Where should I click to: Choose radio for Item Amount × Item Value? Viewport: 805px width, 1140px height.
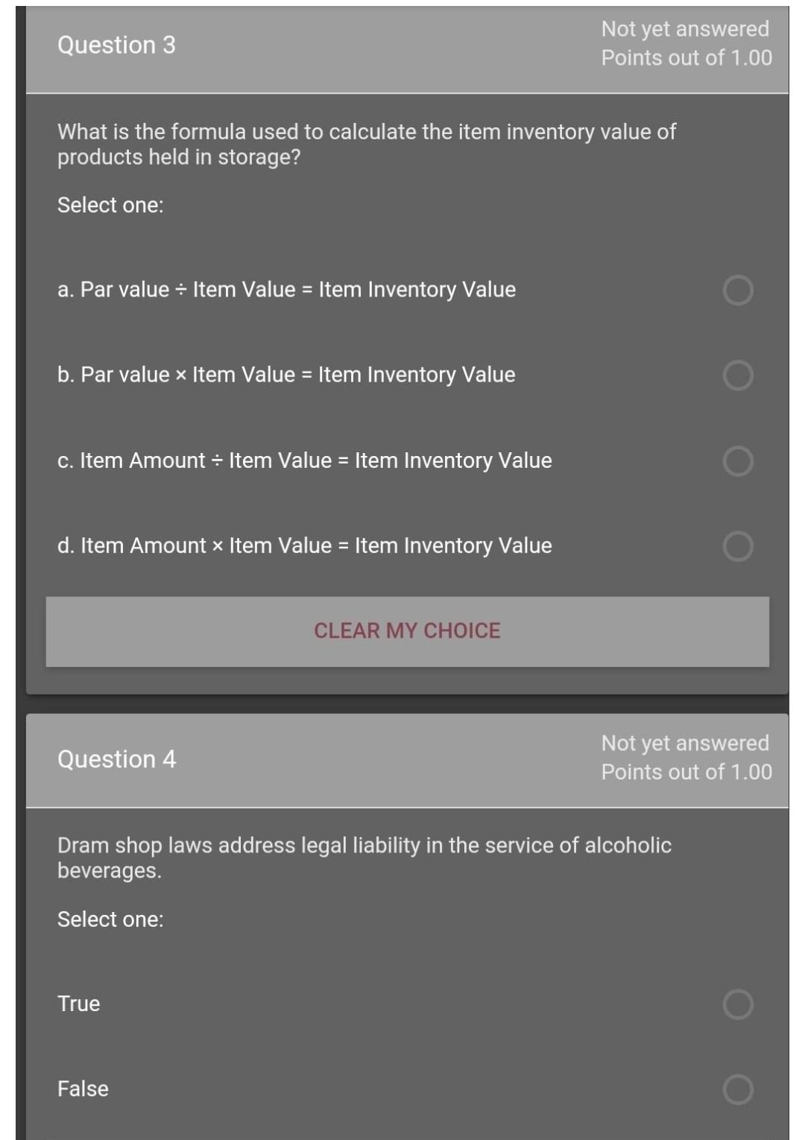coord(738,546)
